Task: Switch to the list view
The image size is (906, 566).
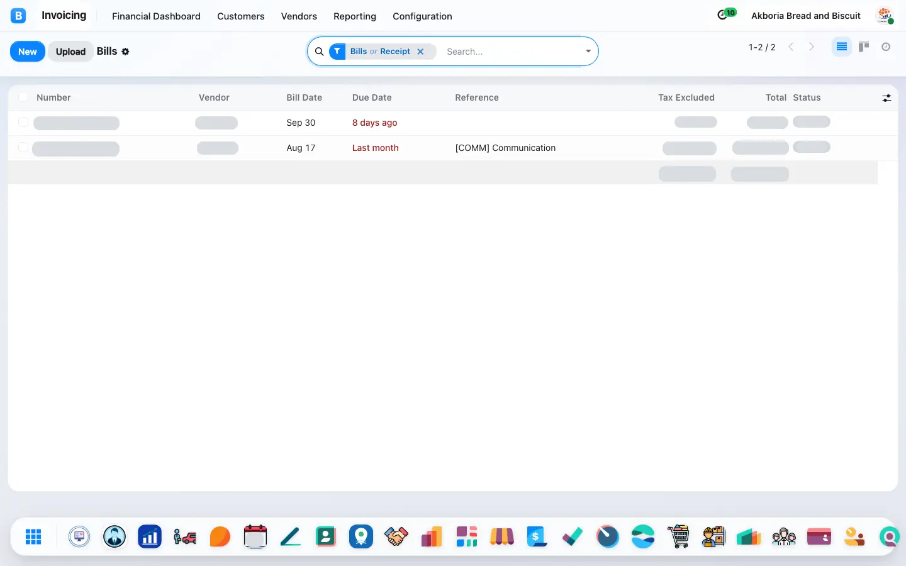Action: [x=842, y=47]
